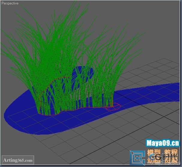The image size is (182, 167).
Task: Open the Perspective viewport label menu
Action: pos(10,3)
